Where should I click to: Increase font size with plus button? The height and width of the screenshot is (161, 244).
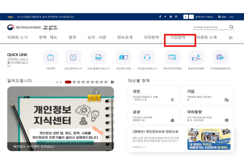(x=186, y=17)
